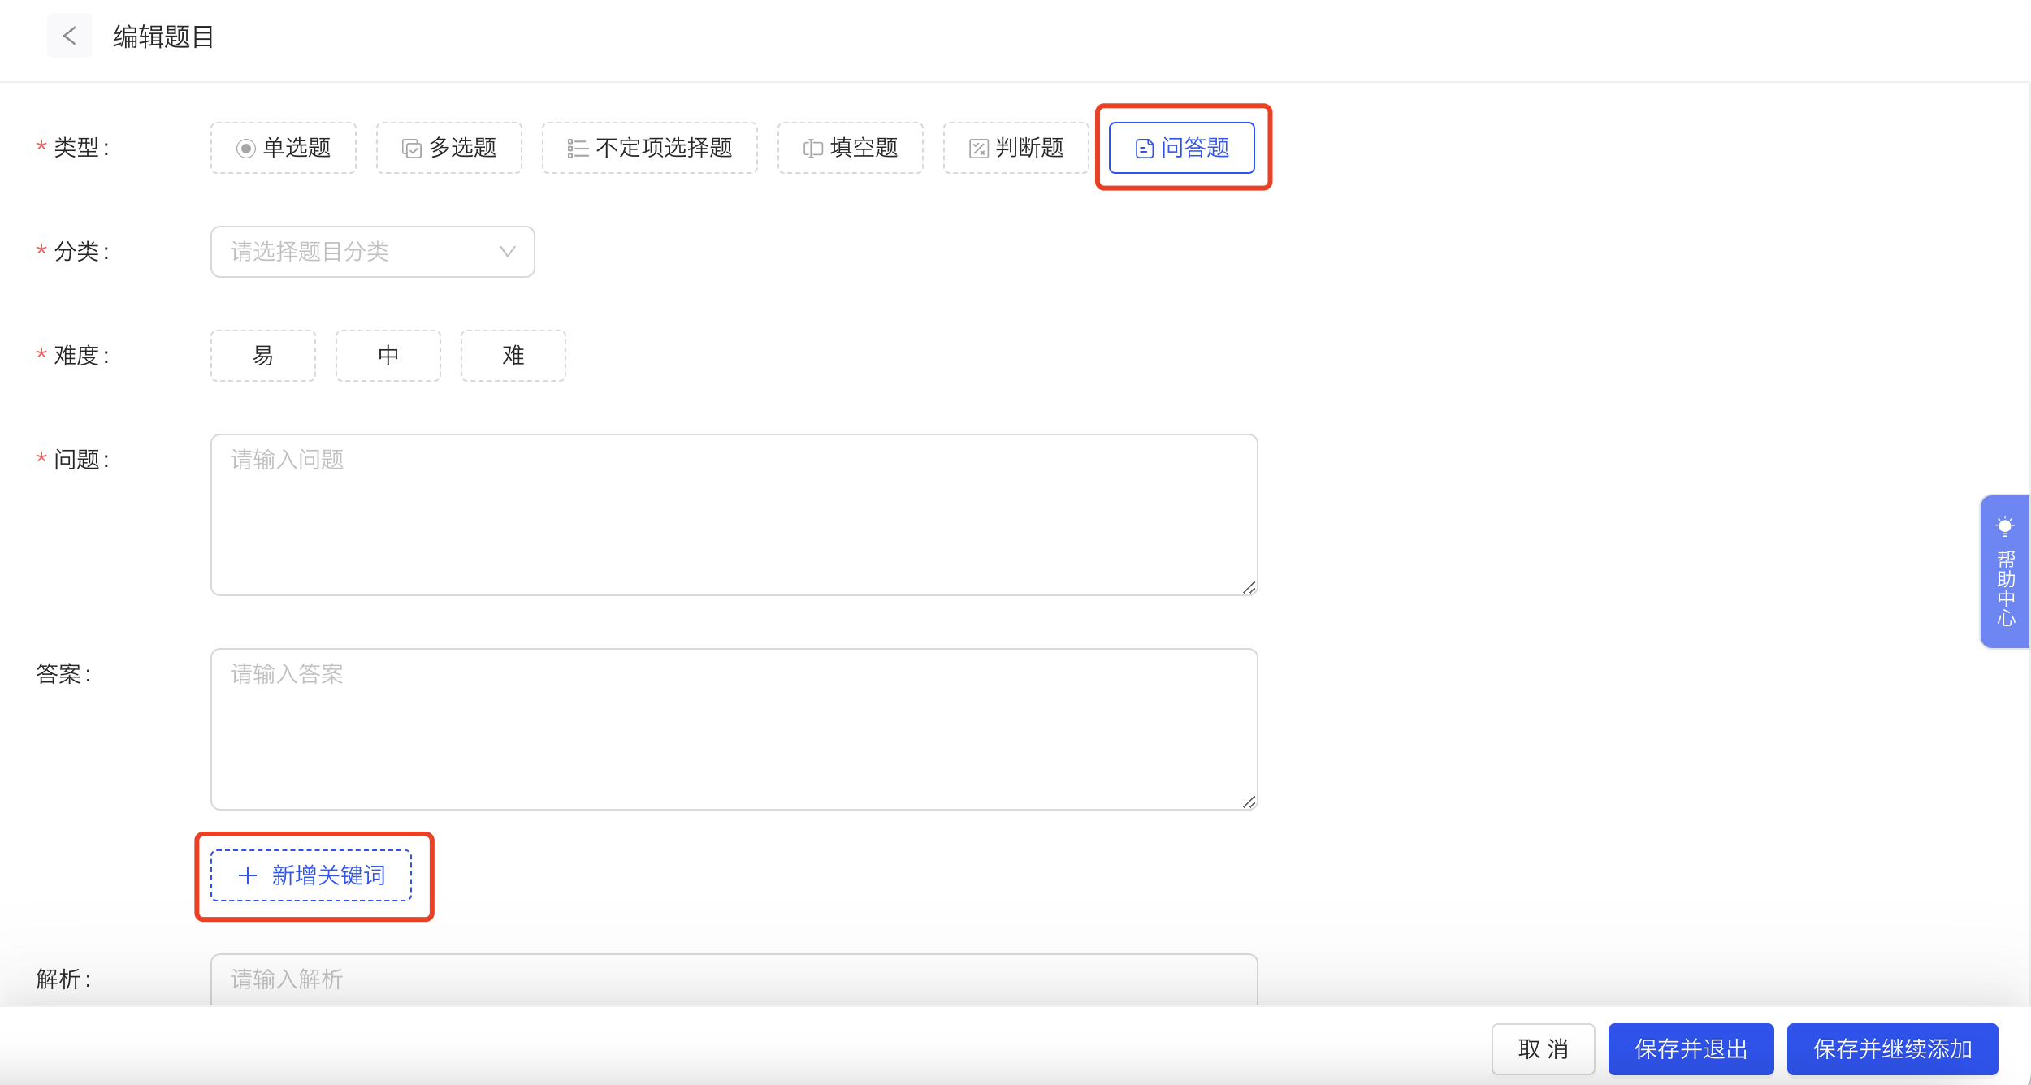Click 保存并退出 button
Viewport: 2031px width, 1085px height.
pos(1691,1049)
